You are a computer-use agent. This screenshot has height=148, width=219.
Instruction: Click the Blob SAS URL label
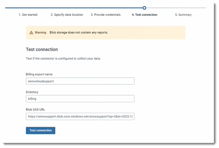point(35,109)
